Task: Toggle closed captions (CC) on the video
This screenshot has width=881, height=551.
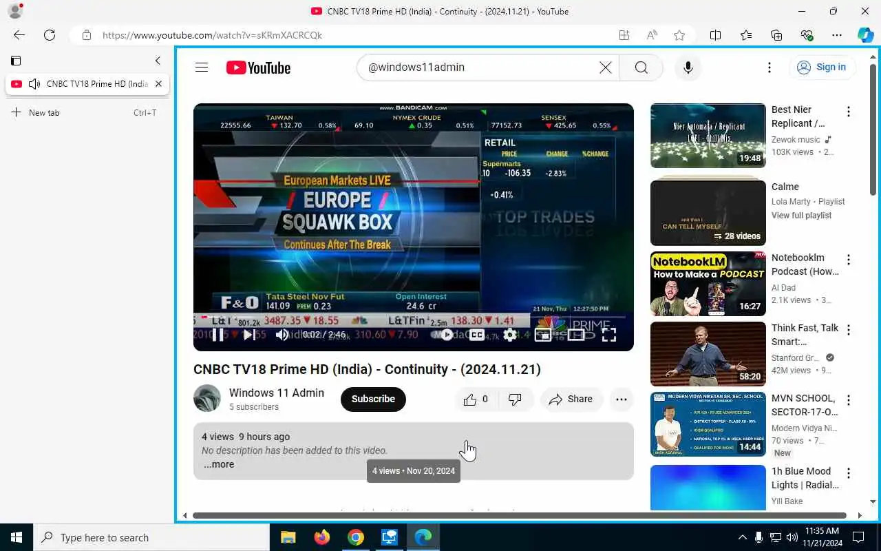Action: pos(477,335)
